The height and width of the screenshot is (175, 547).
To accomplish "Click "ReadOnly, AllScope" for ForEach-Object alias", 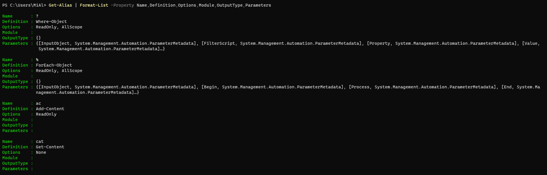I will 59,71.
